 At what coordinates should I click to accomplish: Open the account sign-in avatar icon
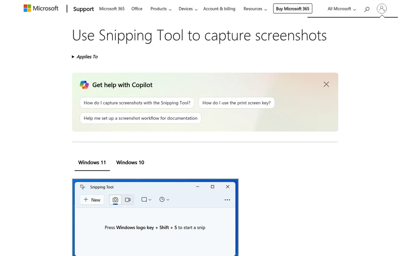[x=382, y=9]
